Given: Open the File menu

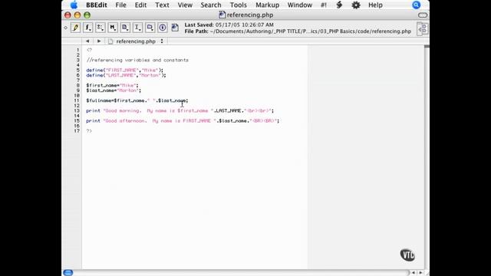Looking at the screenshot, I should pos(120,5).
